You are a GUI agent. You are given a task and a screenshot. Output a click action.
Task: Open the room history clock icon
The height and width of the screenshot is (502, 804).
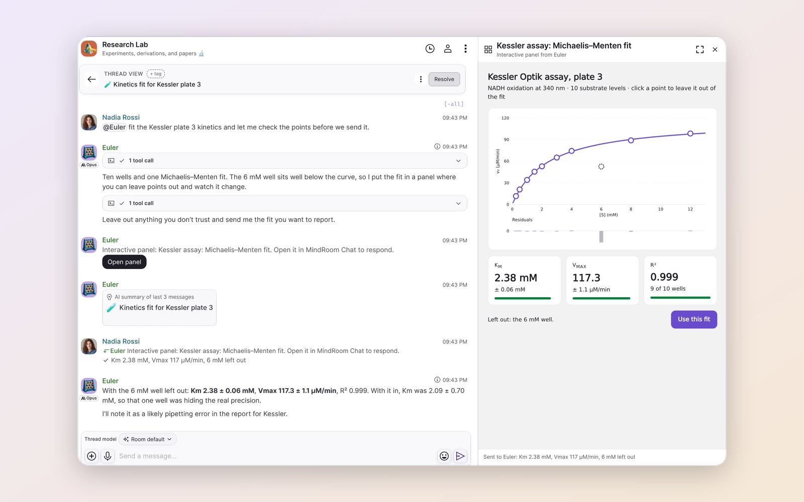tap(430, 49)
